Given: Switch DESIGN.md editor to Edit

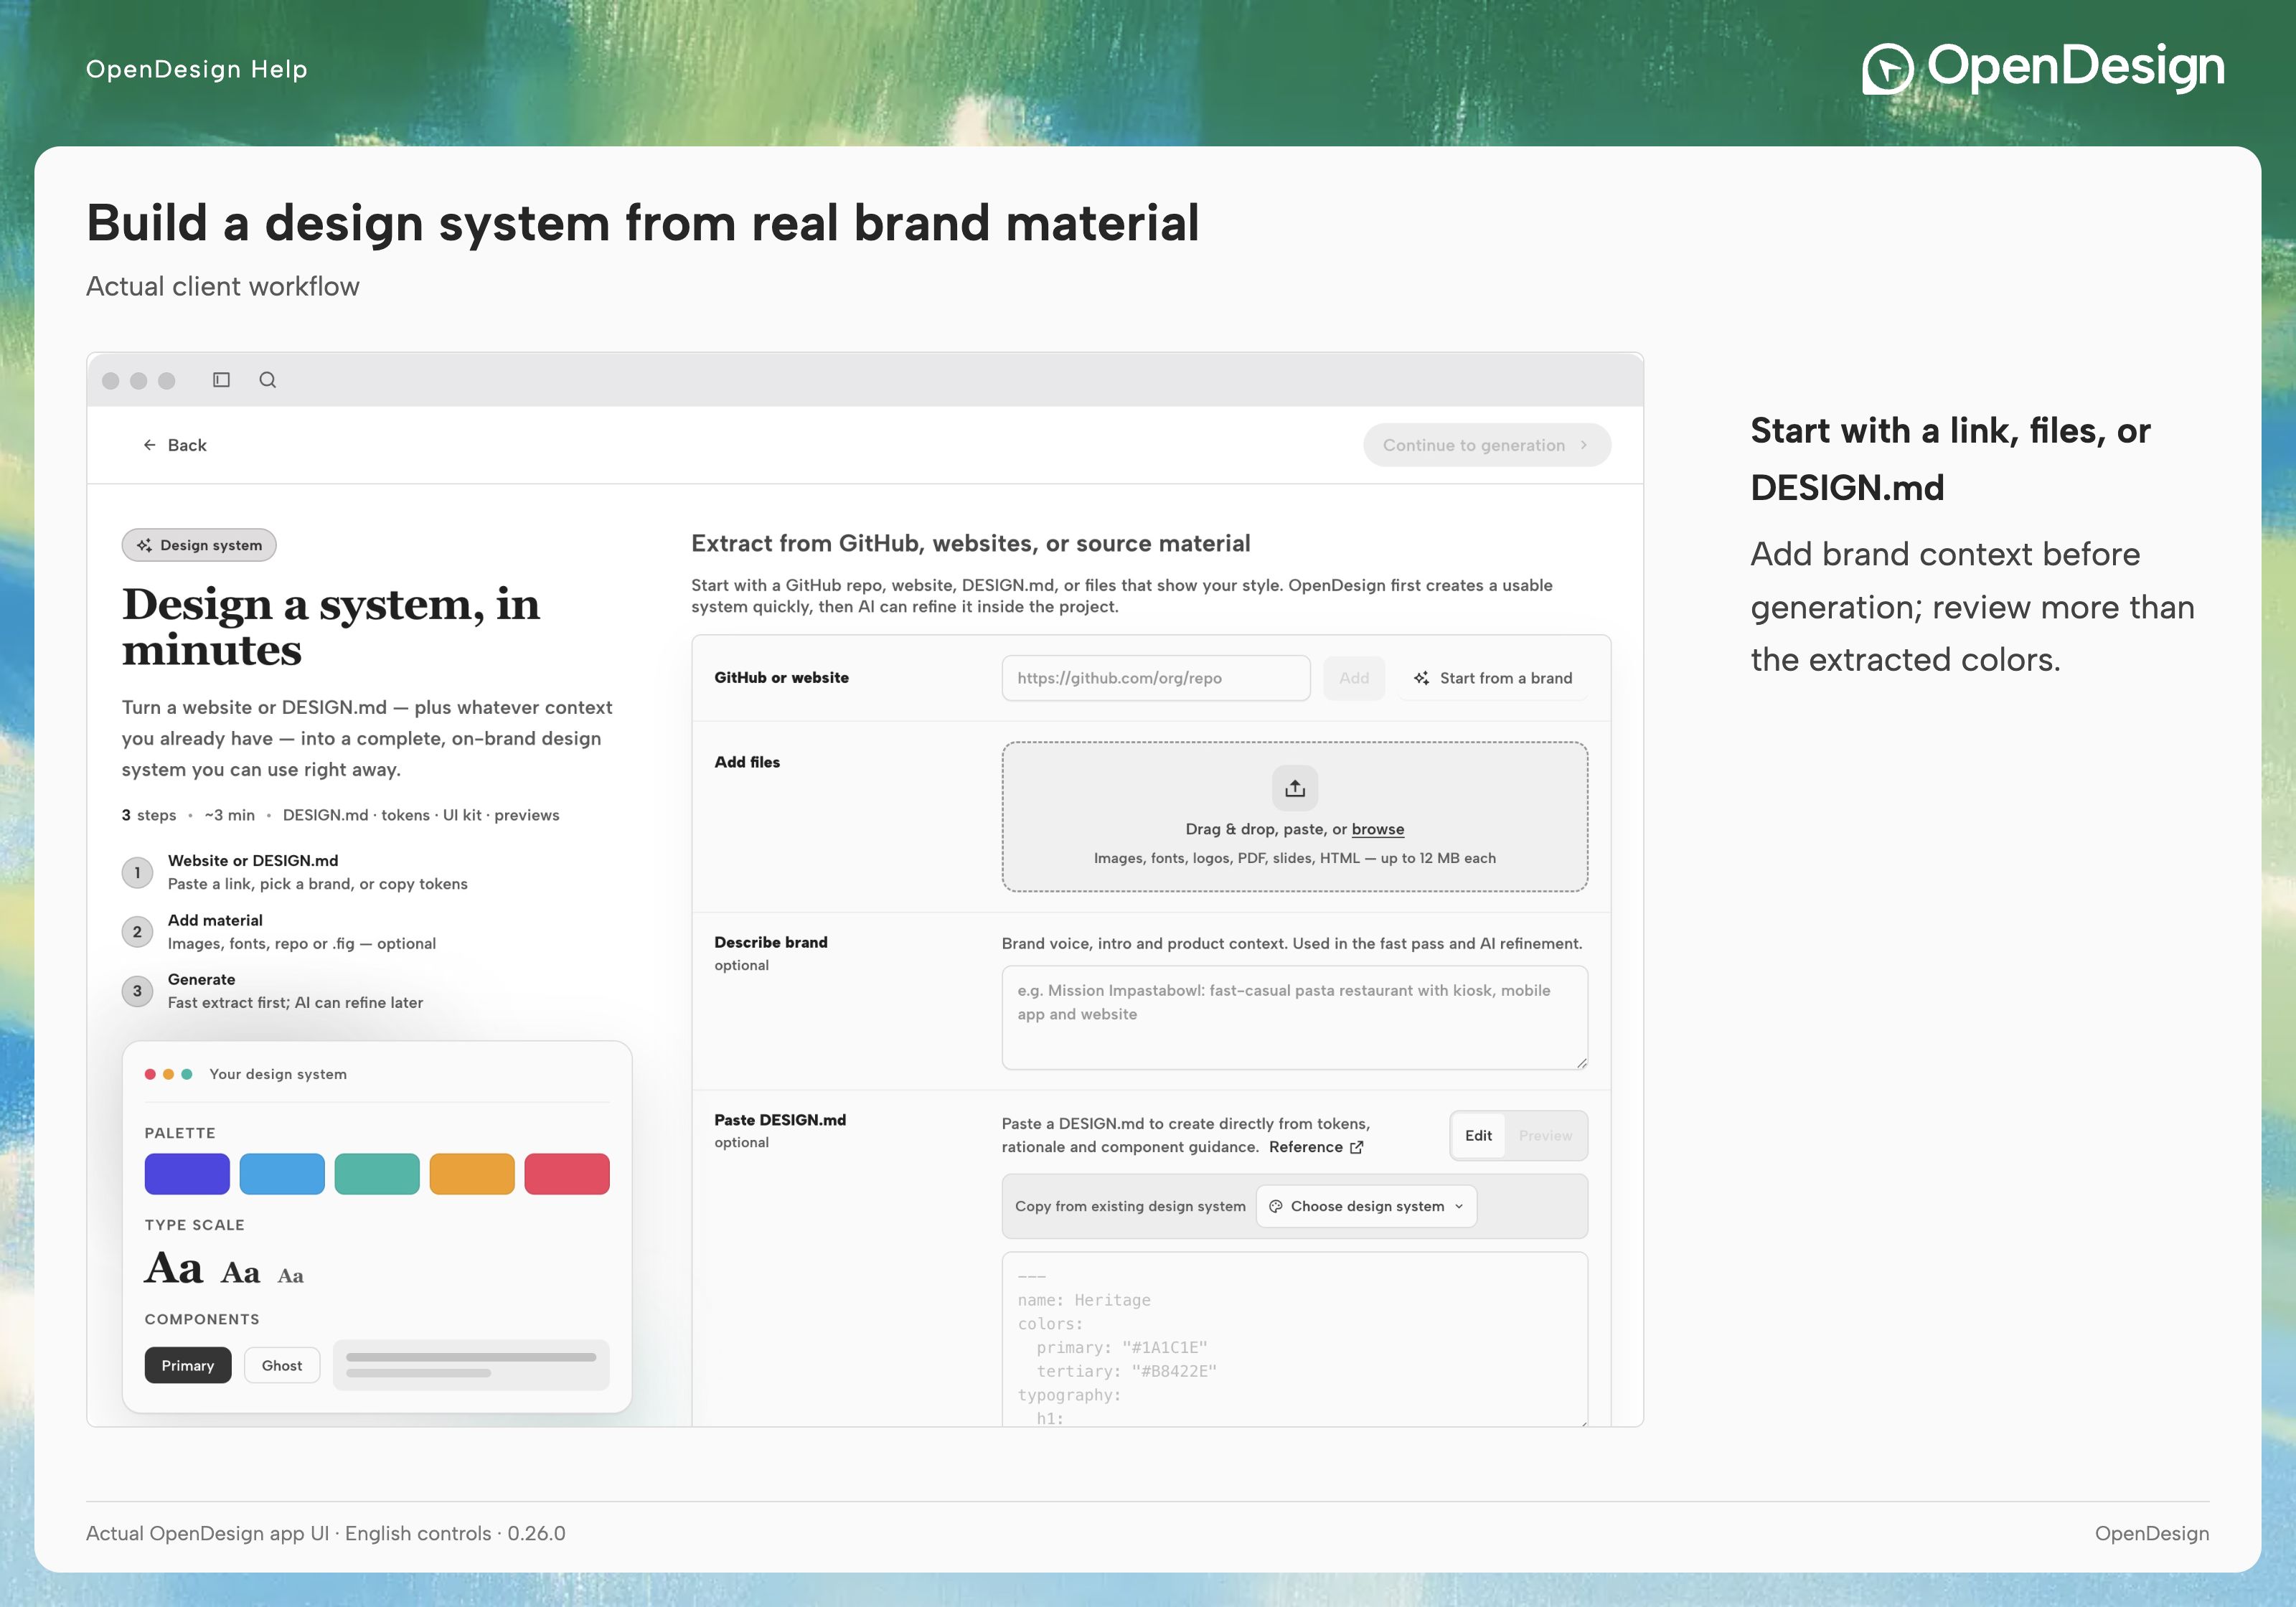Looking at the screenshot, I should [x=1478, y=1136].
